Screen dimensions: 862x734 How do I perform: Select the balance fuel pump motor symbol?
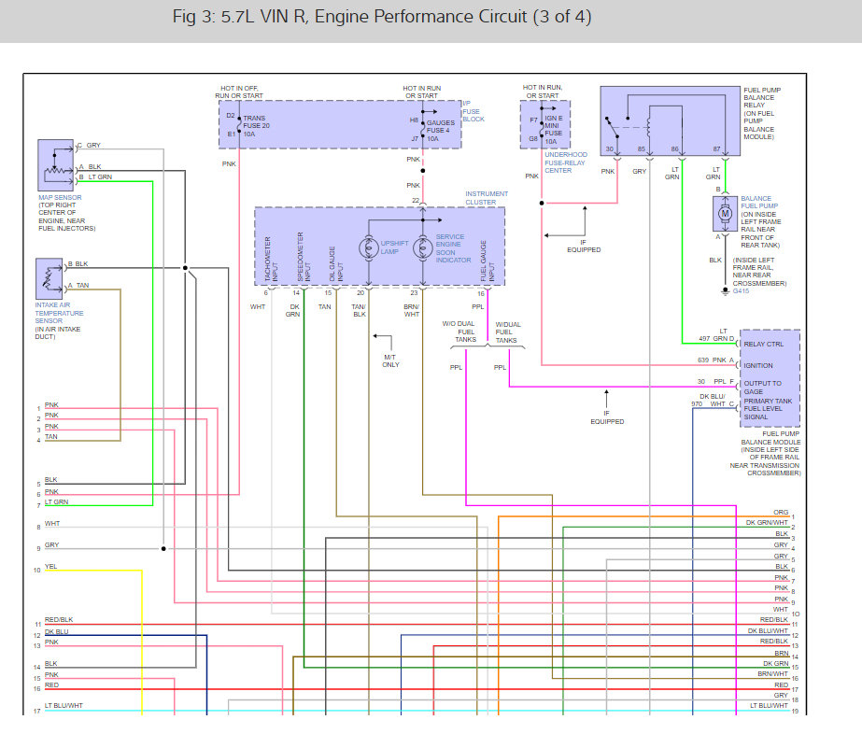coord(725,213)
